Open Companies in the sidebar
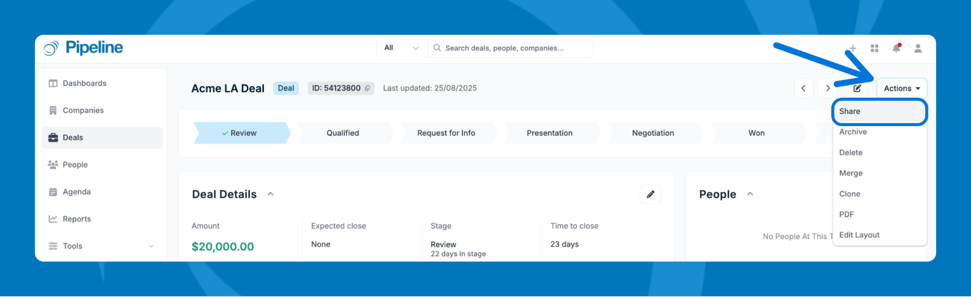Viewport: 971px width, 297px height. [83, 111]
